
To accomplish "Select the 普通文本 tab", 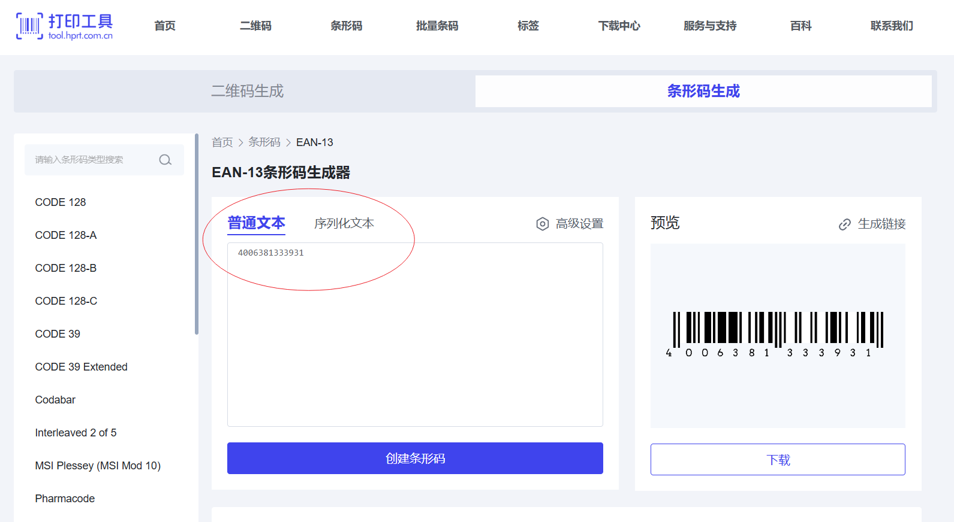I will point(256,223).
